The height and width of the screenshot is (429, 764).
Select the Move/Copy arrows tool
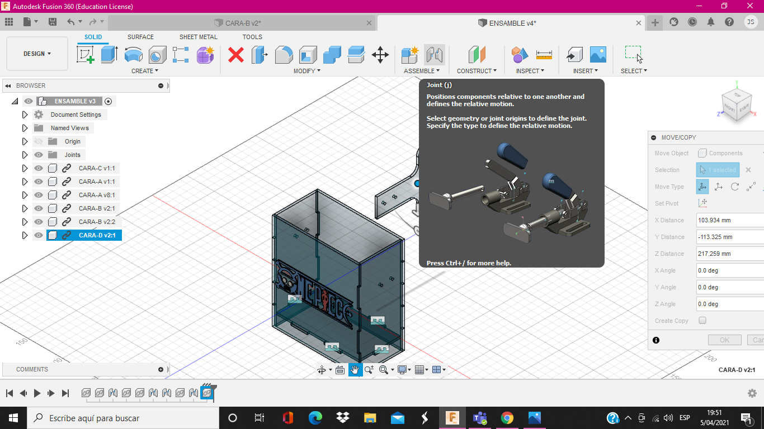[x=380, y=55]
